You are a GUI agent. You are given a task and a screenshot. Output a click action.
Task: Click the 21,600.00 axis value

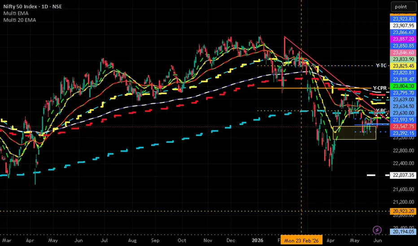[x=404, y=189]
